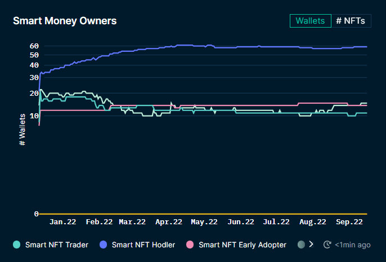Click the 40 y-axis value
Image resolution: width=386 pixels, height=262 pixels.
point(34,65)
